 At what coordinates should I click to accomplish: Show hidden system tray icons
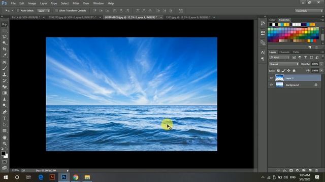pos(263,177)
